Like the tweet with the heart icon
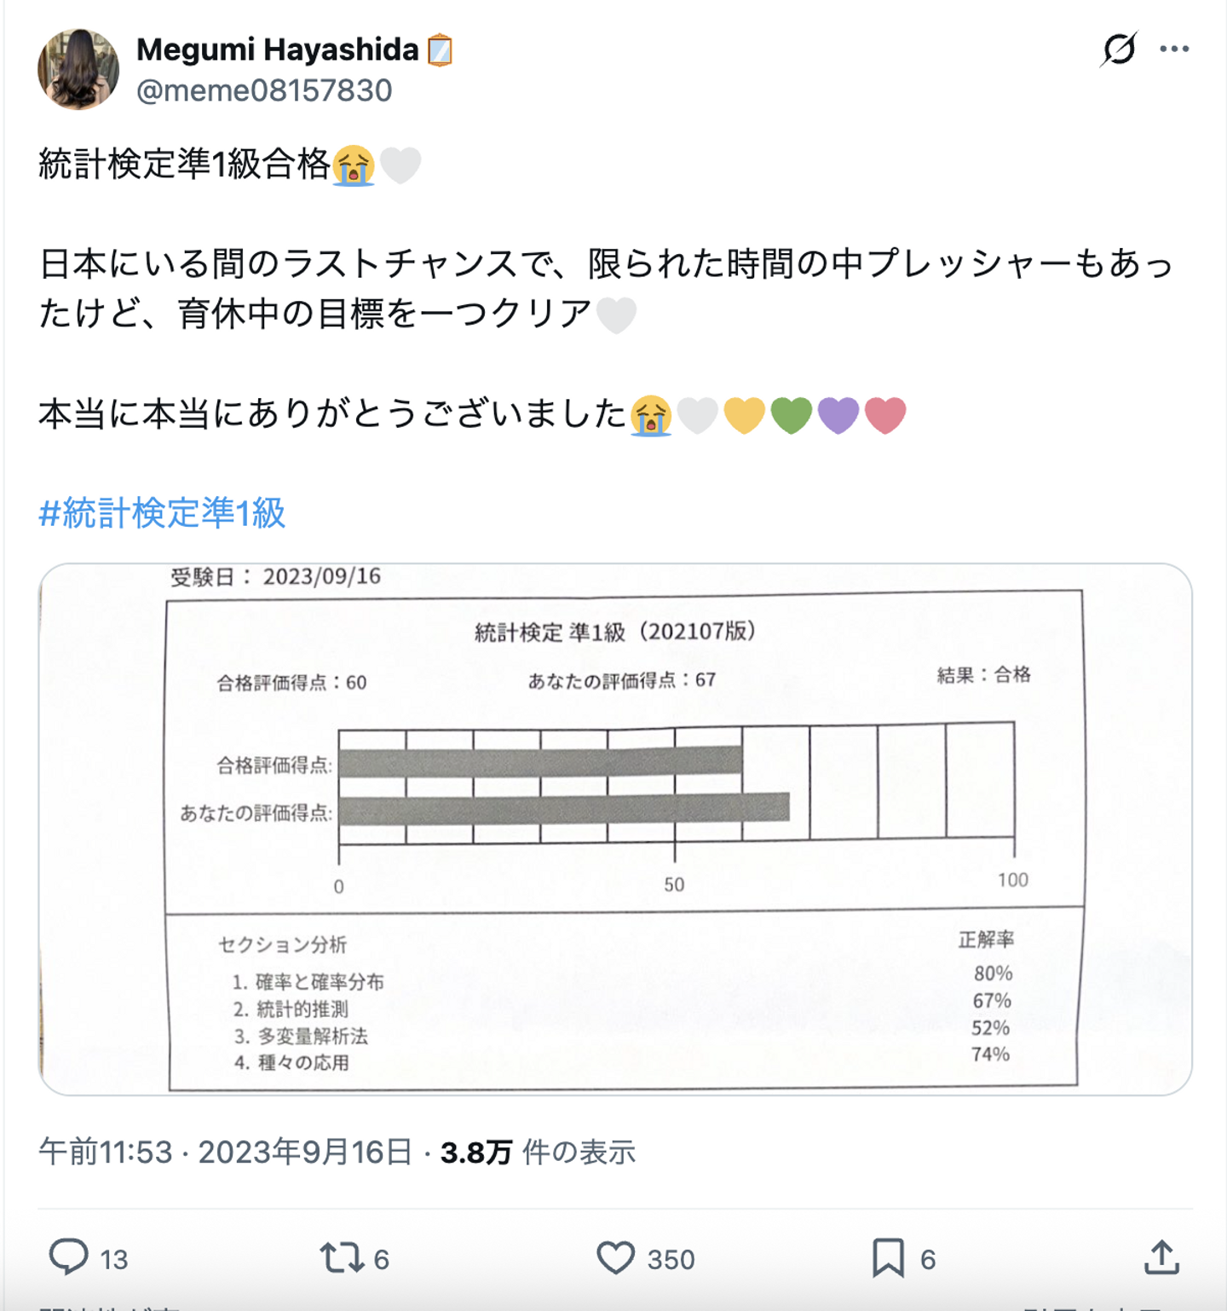 [615, 1257]
